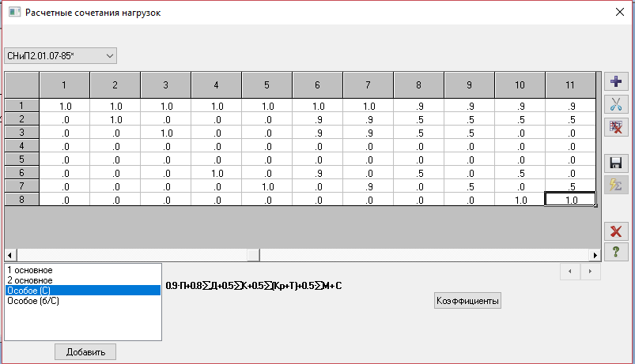Click the blue plus add combination icon
This screenshot has height=364, width=635.
616,81
